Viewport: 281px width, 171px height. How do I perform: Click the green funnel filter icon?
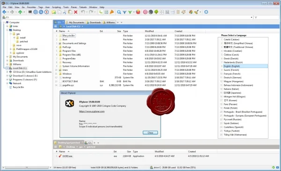pyautogui.click(x=130, y=12)
